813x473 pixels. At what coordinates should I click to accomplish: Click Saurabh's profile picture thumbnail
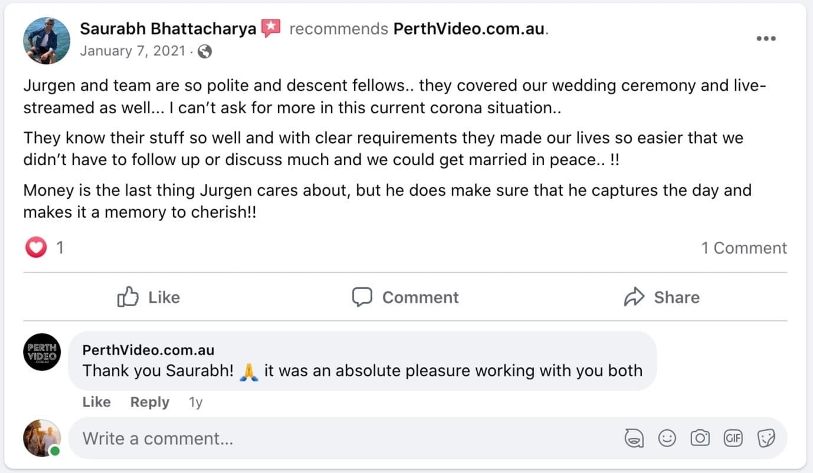click(47, 40)
